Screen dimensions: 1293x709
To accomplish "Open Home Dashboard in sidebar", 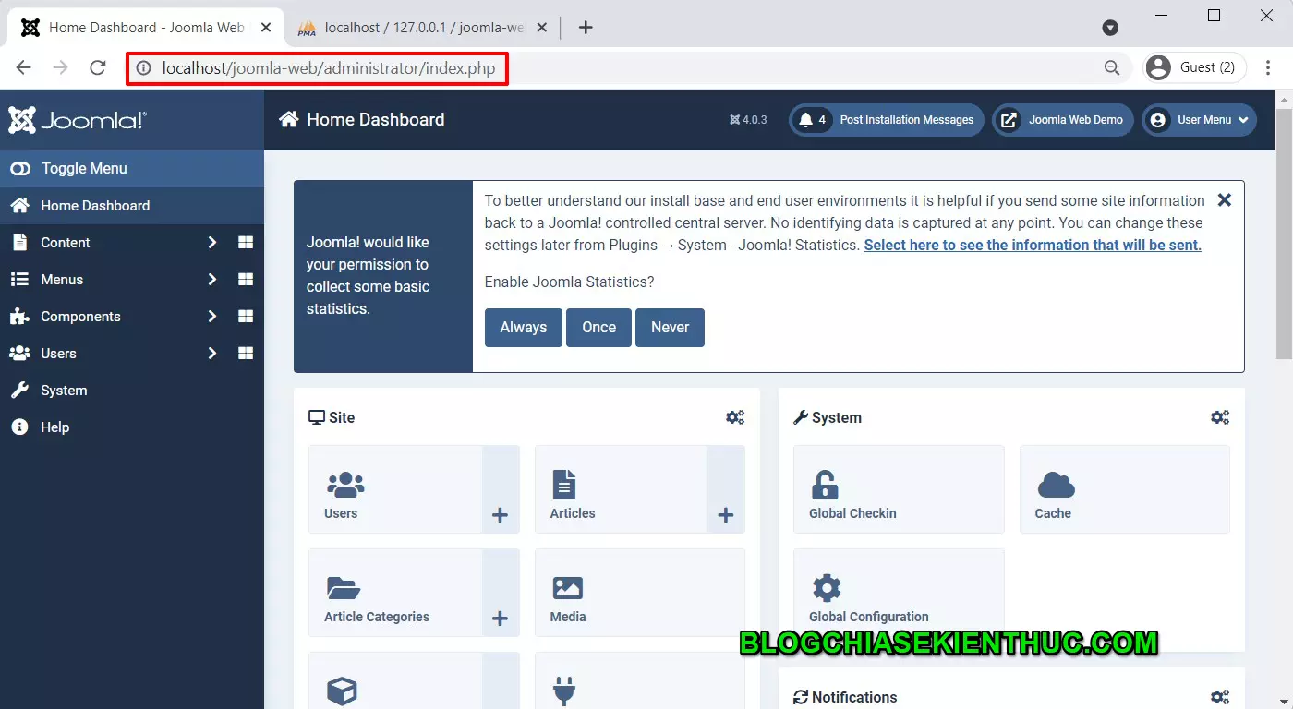I will tap(132, 205).
